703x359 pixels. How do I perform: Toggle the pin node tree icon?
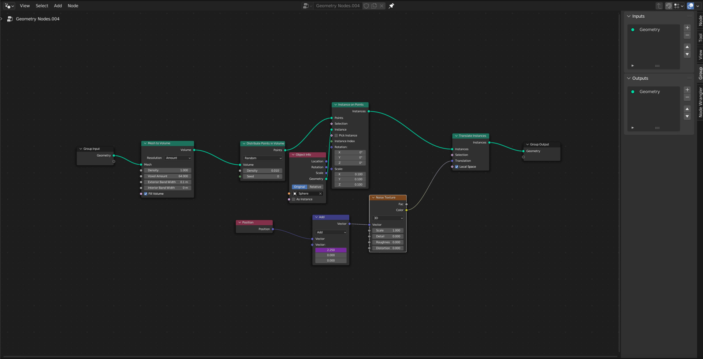click(391, 6)
